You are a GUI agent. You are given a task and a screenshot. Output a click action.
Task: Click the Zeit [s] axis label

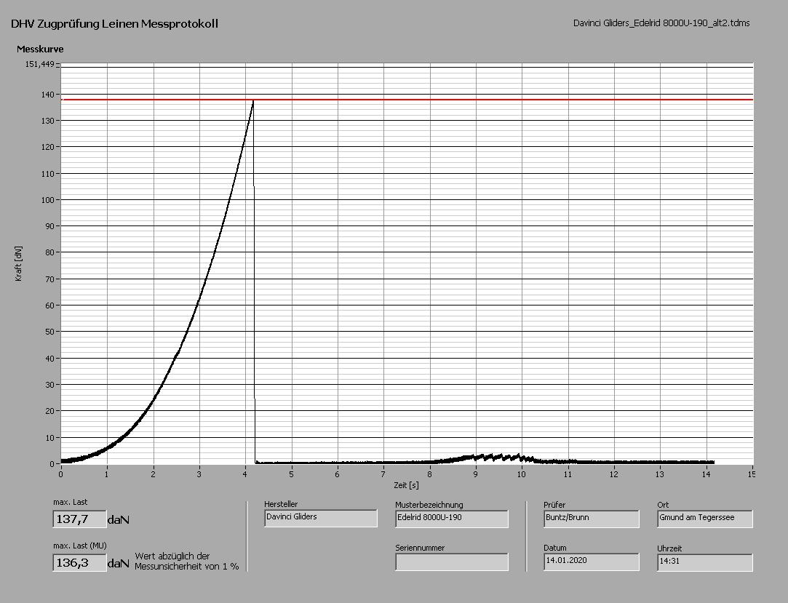406,485
